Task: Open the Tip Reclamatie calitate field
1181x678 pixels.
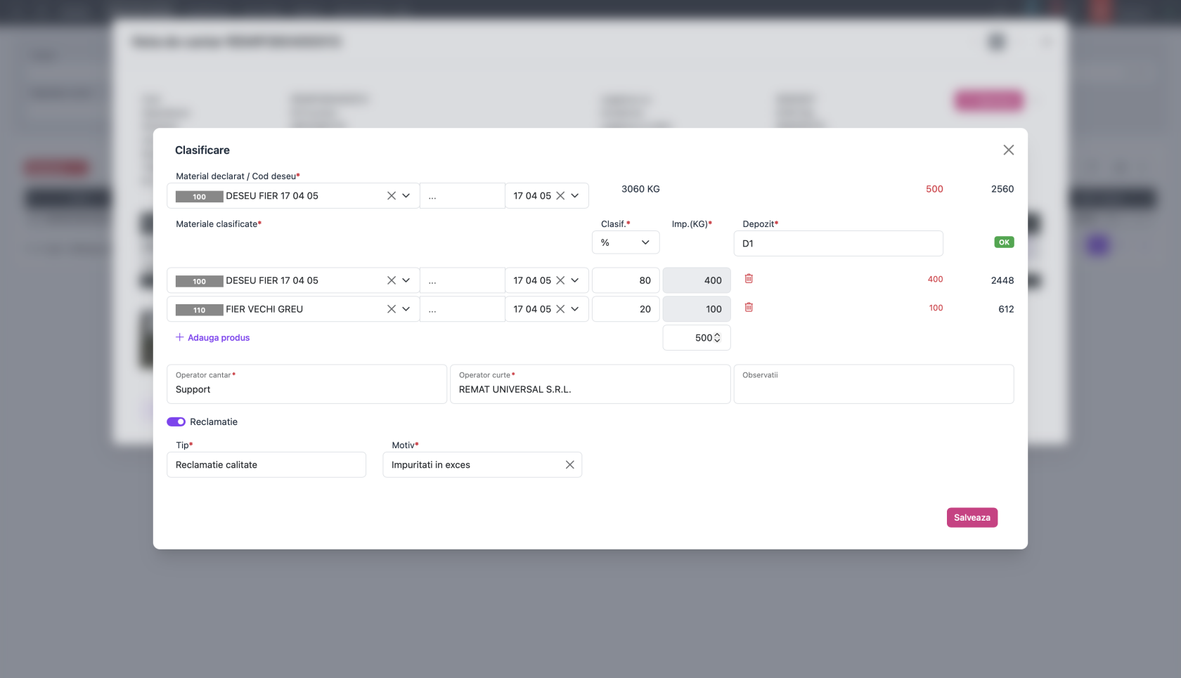Action: pyautogui.click(x=266, y=465)
